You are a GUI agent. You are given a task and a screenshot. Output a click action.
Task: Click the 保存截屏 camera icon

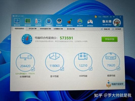pos(113,29)
